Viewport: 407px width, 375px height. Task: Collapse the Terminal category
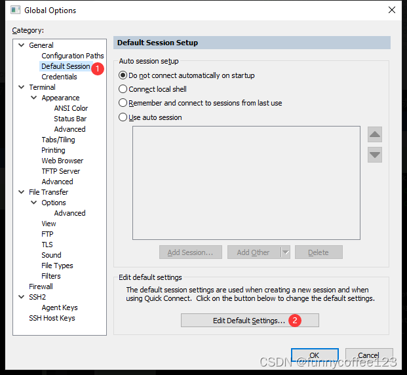click(x=22, y=87)
